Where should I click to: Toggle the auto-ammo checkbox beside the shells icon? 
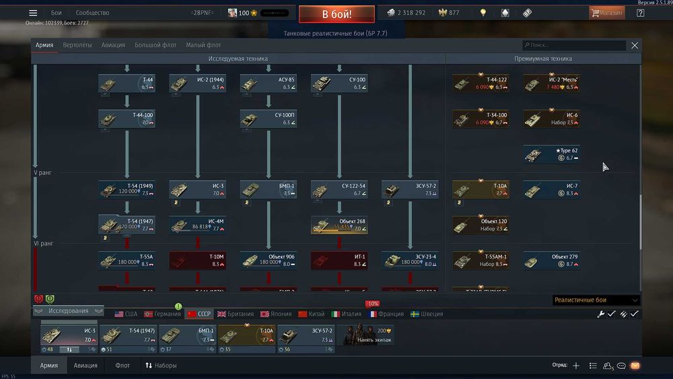point(635,314)
